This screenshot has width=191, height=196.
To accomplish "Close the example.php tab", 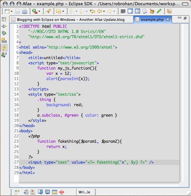I will pyautogui.click(x=168, y=19).
